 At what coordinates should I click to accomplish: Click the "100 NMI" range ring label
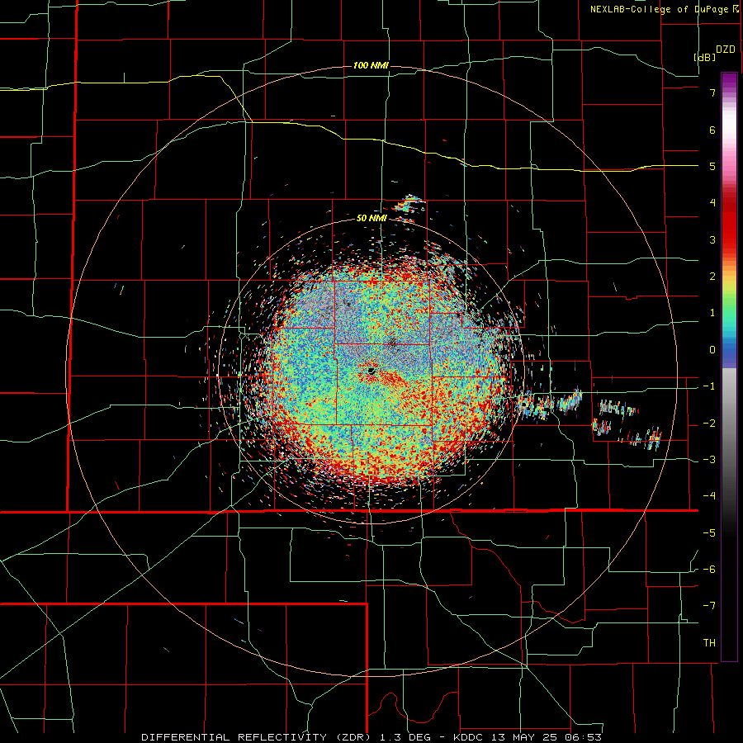[x=371, y=65]
